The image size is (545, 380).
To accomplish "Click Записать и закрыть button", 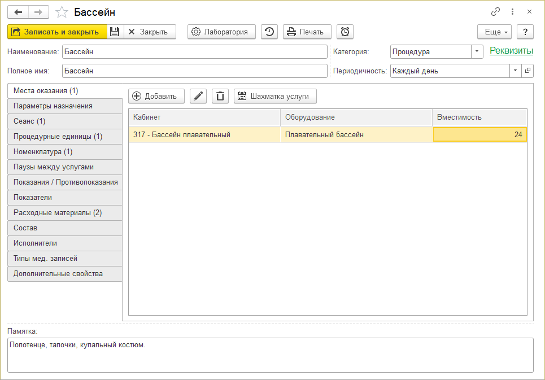I will pos(56,32).
